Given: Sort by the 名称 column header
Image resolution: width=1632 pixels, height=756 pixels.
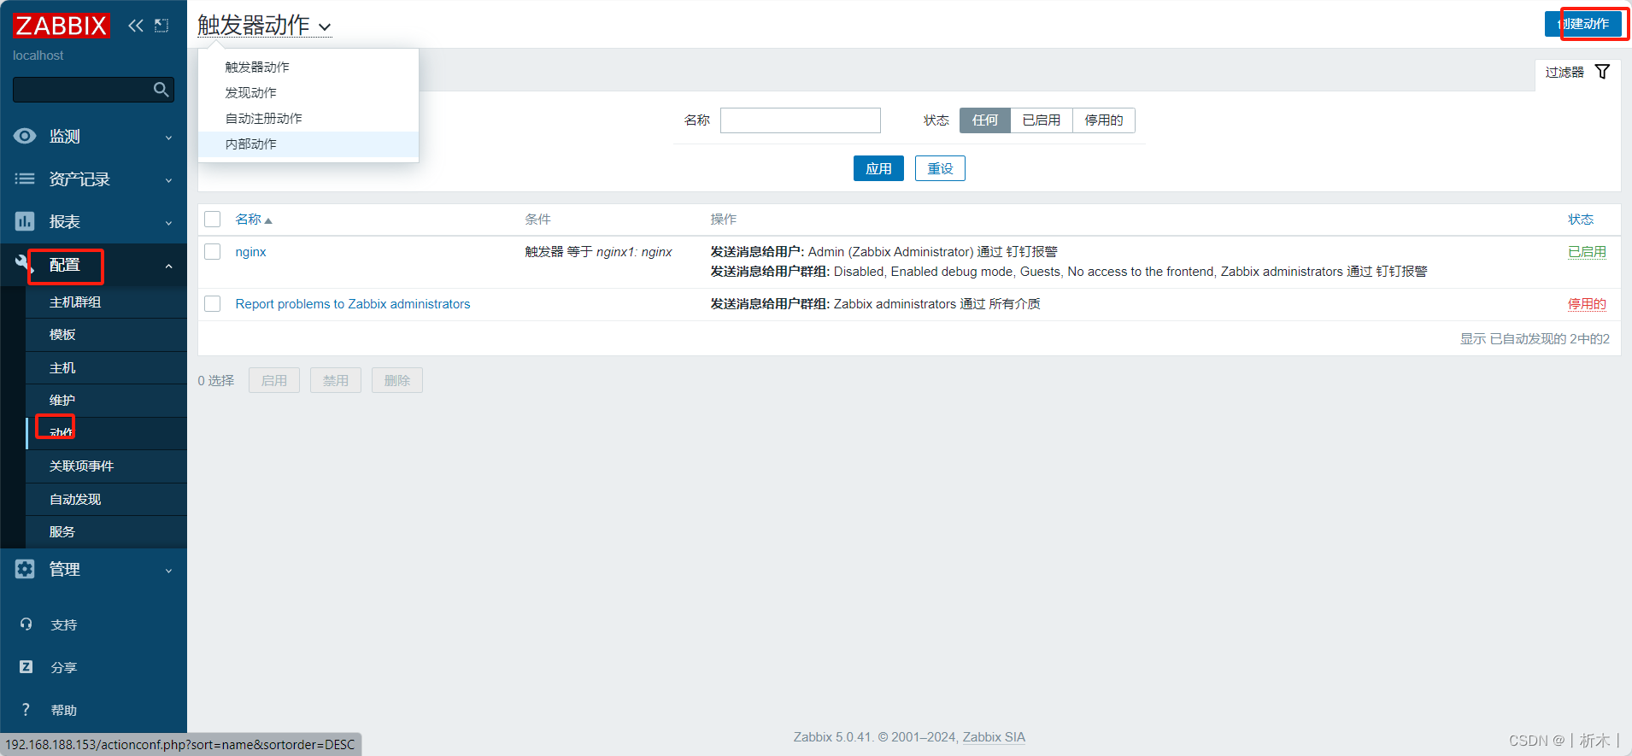Looking at the screenshot, I should tap(249, 220).
